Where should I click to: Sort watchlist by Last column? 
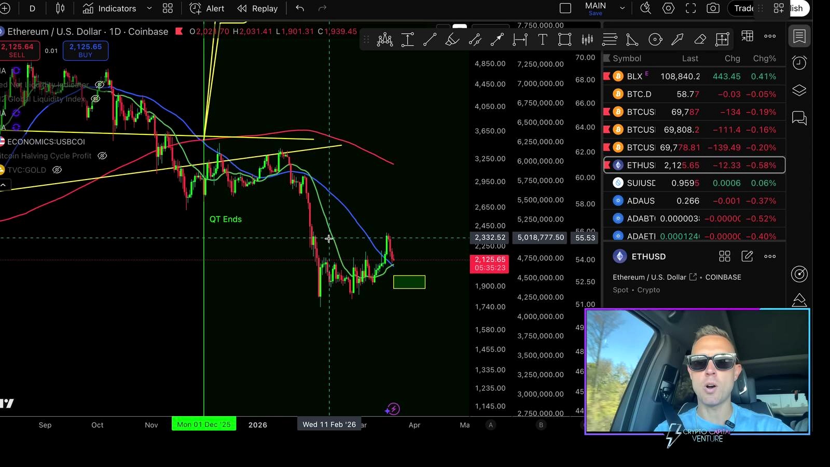click(x=690, y=59)
